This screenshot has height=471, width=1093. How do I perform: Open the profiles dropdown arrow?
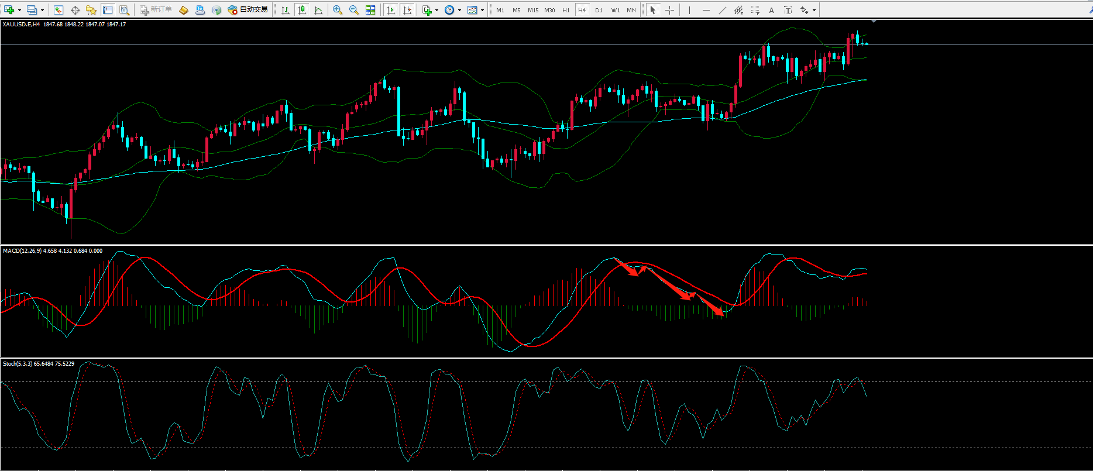[42, 10]
